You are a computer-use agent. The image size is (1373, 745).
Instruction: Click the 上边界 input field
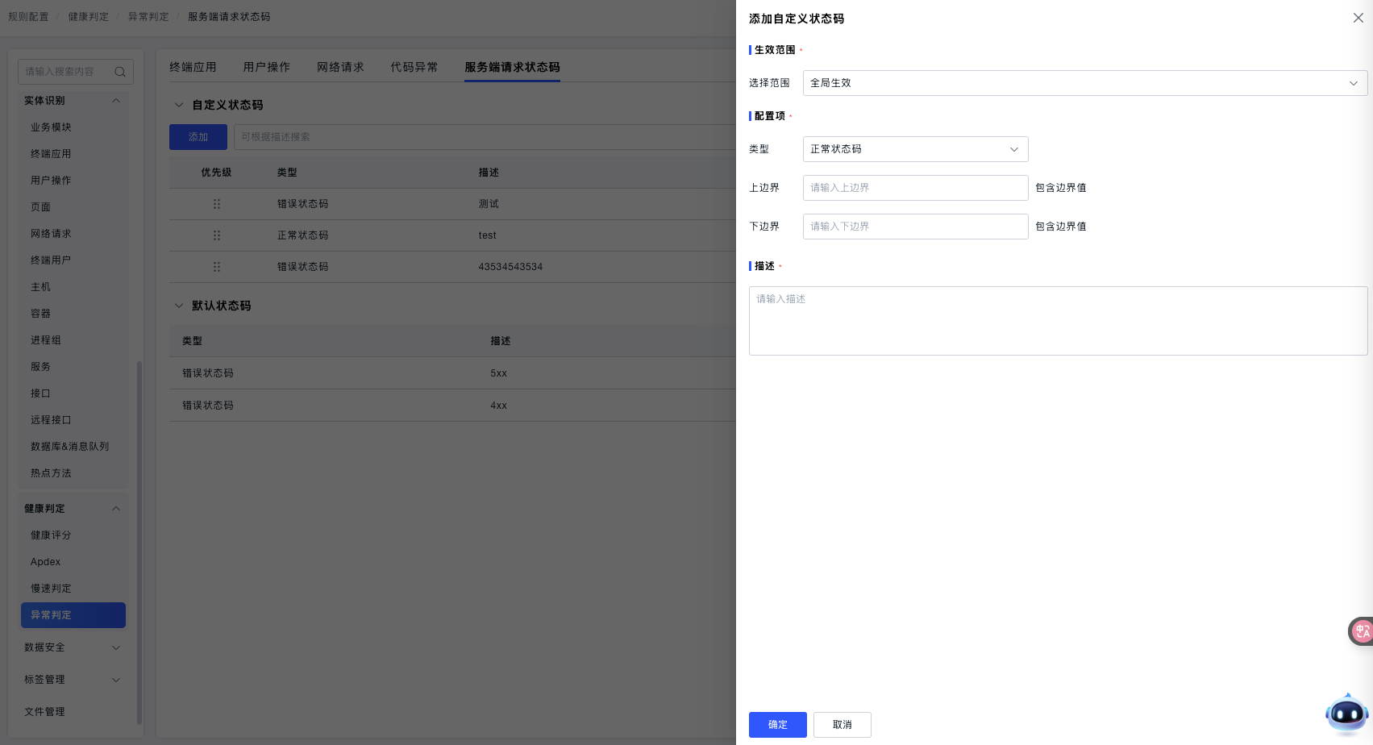tap(915, 188)
